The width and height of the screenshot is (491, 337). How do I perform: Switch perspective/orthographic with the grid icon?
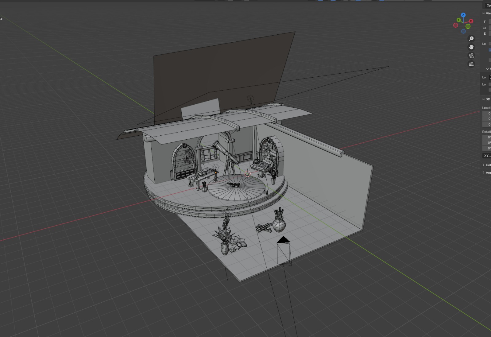coord(471,64)
